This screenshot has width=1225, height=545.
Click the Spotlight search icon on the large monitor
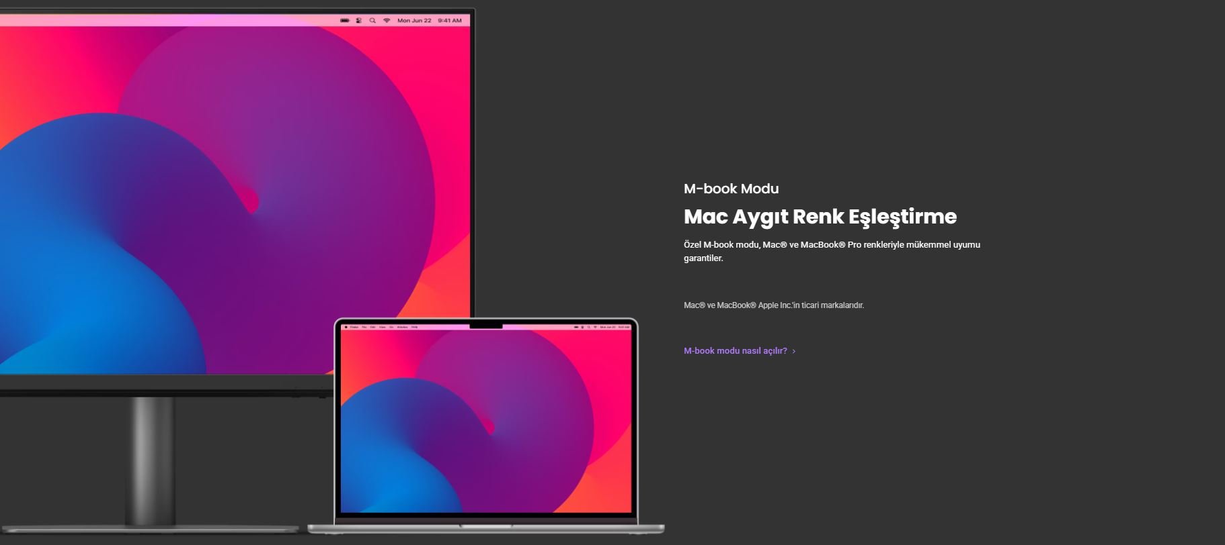pos(372,21)
